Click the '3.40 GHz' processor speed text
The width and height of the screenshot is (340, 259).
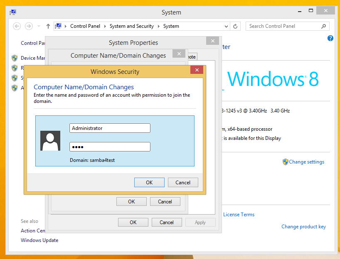[x=280, y=111]
